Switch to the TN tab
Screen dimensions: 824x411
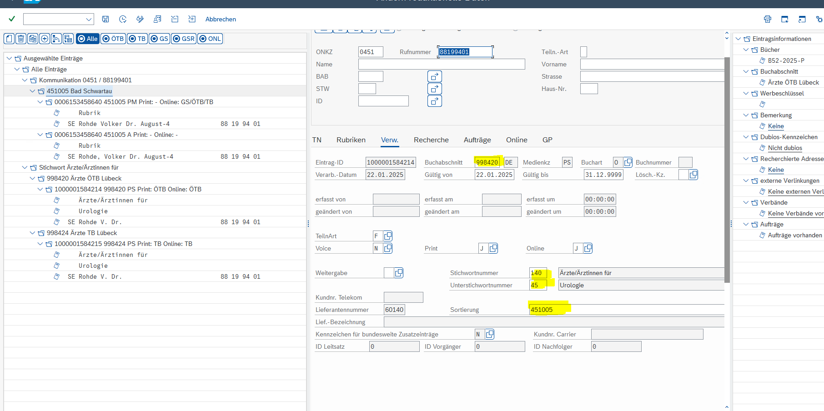[x=317, y=140]
